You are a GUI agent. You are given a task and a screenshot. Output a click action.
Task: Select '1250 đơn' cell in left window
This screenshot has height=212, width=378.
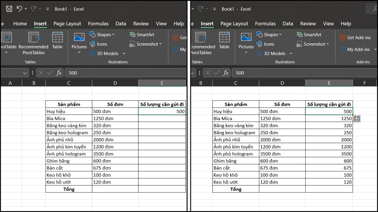[115, 119]
